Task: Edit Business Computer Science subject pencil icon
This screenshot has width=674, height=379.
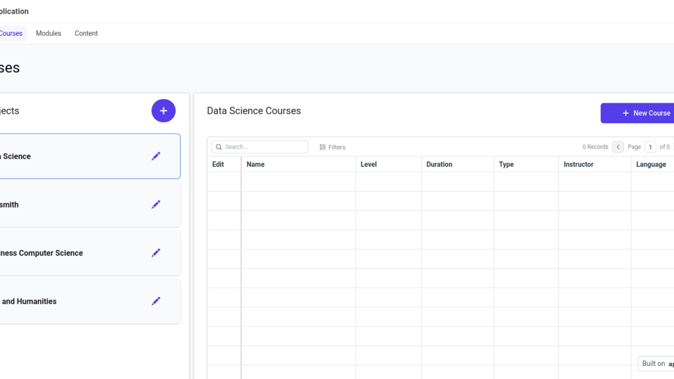Action: click(x=156, y=253)
